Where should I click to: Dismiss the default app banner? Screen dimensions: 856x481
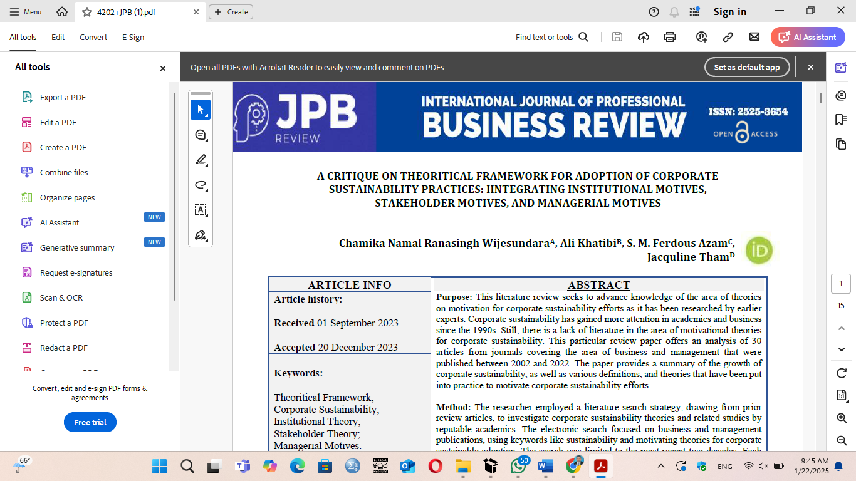810,67
